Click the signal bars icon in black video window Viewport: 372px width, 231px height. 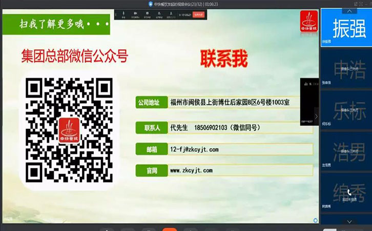coord(306,84)
